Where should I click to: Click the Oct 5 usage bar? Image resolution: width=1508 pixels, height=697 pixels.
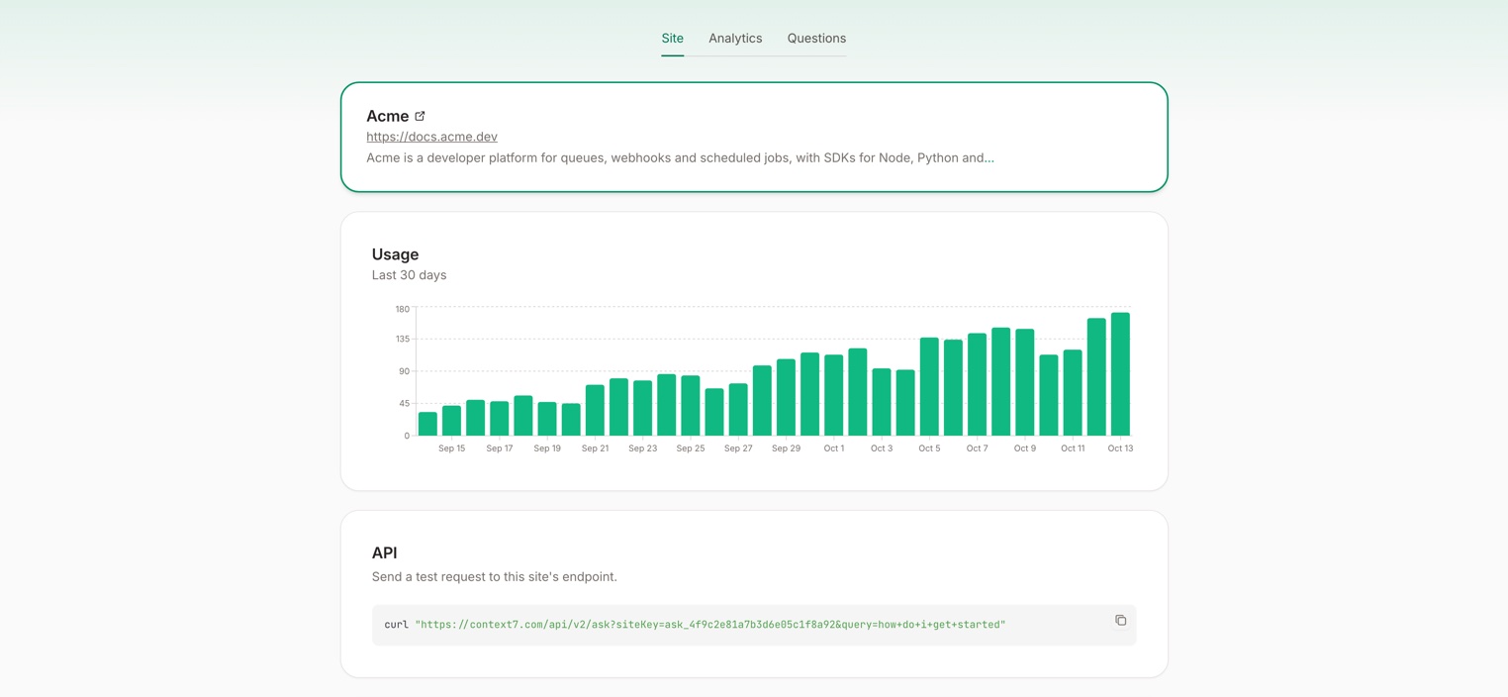click(929, 387)
